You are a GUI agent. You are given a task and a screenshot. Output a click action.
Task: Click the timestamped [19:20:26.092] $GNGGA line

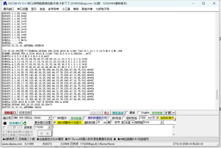coord(62,51)
